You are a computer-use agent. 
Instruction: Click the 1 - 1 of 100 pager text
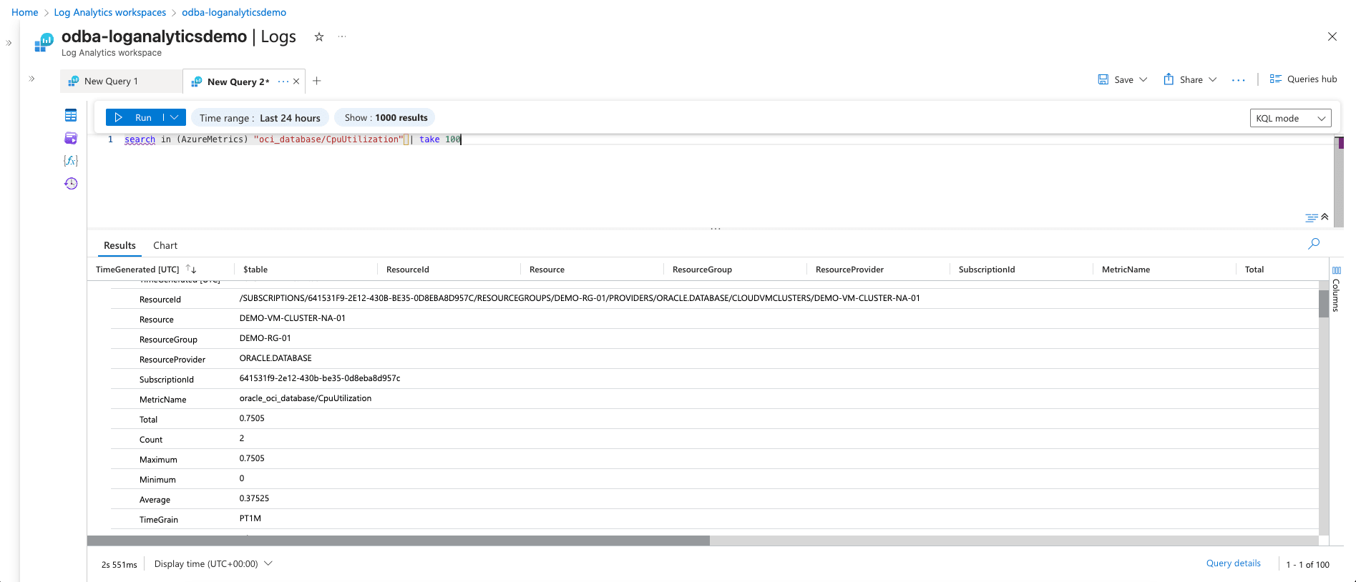pos(1307,565)
